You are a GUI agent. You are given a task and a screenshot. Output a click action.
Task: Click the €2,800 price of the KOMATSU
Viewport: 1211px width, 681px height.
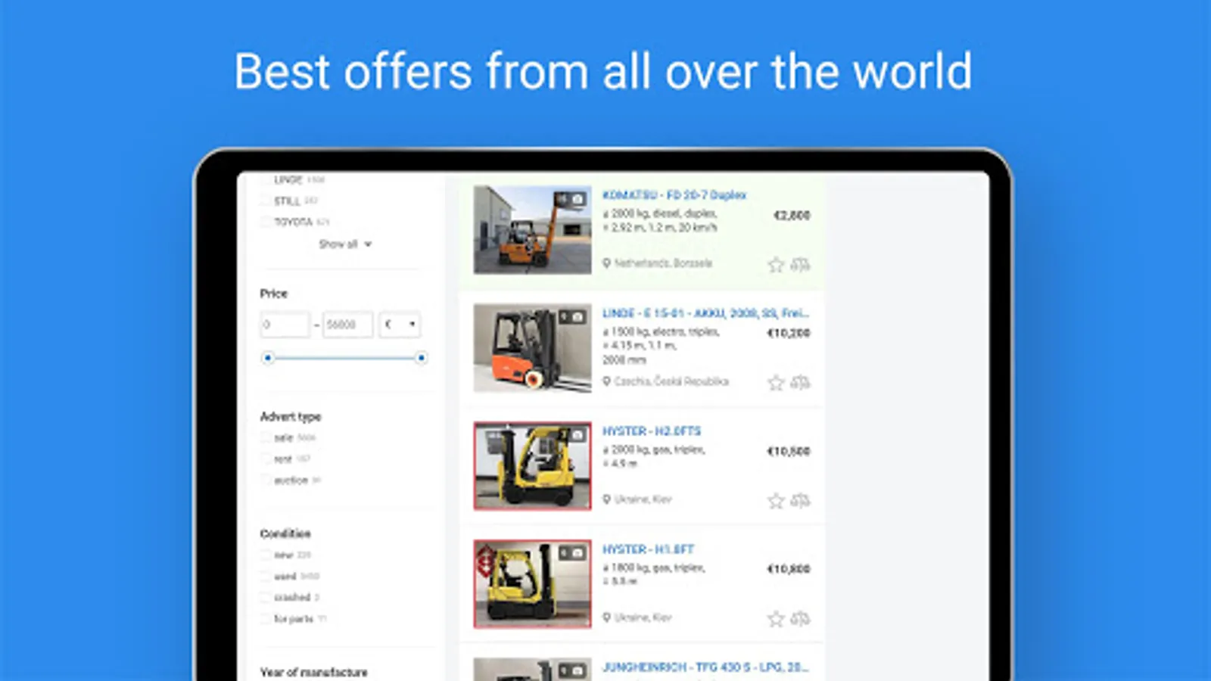792,216
